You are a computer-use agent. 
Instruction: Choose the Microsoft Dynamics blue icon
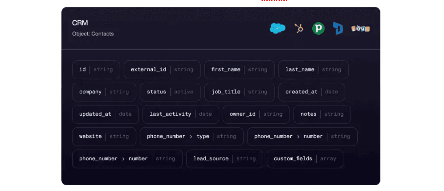pos(338,29)
